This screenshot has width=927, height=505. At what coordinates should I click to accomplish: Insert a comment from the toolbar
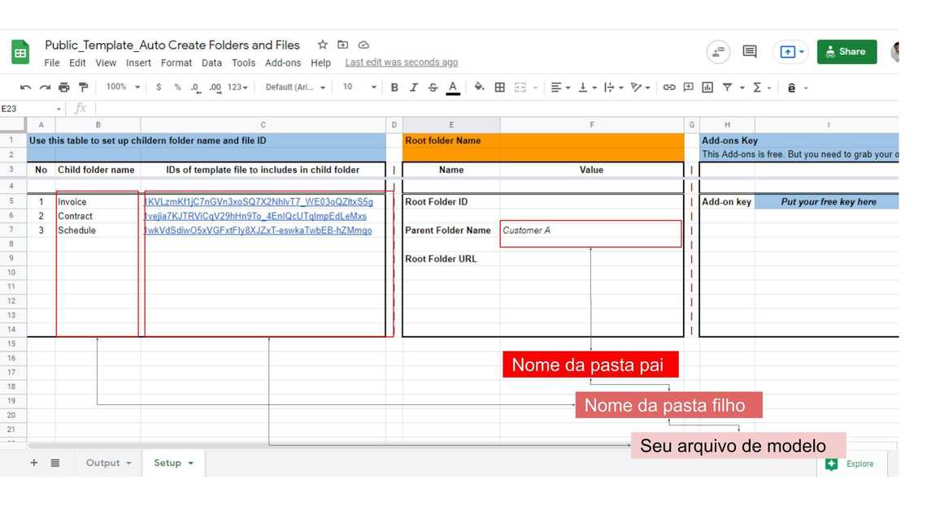point(688,88)
